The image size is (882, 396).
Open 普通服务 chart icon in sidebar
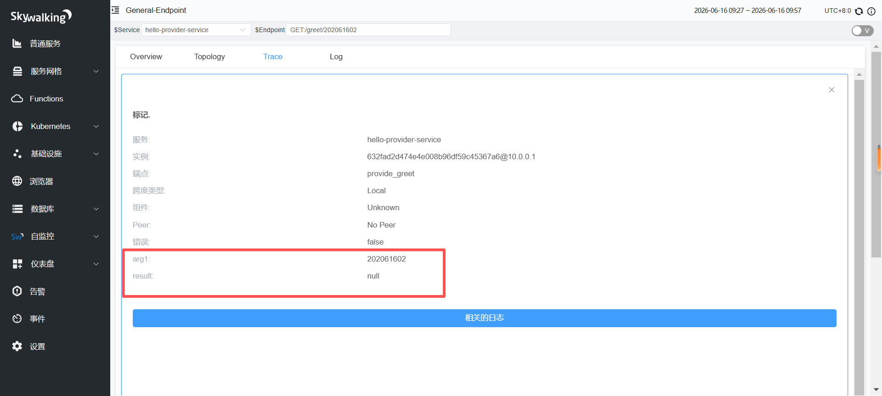click(x=17, y=44)
